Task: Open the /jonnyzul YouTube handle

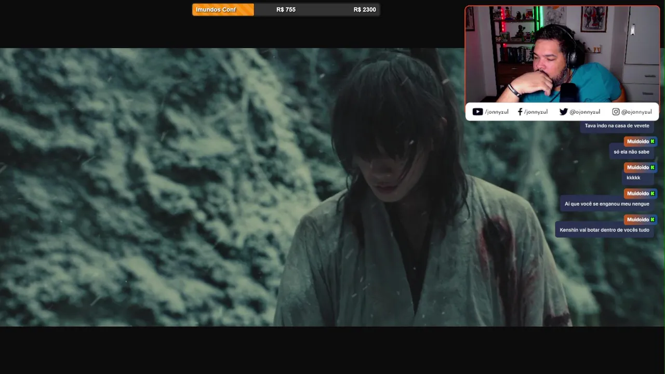Action: click(497, 112)
